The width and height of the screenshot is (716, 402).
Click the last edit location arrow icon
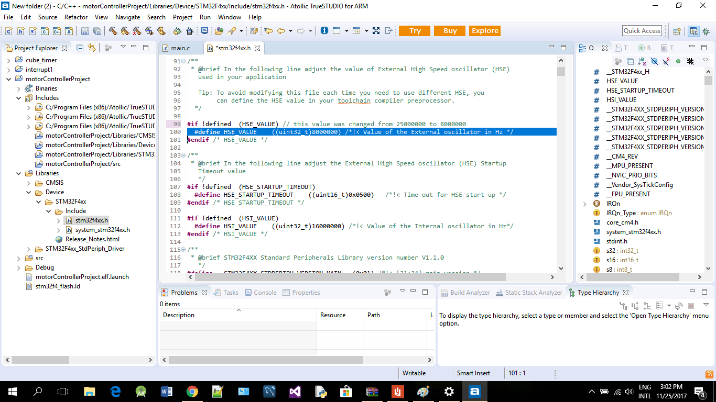pyautogui.click(x=268, y=31)
